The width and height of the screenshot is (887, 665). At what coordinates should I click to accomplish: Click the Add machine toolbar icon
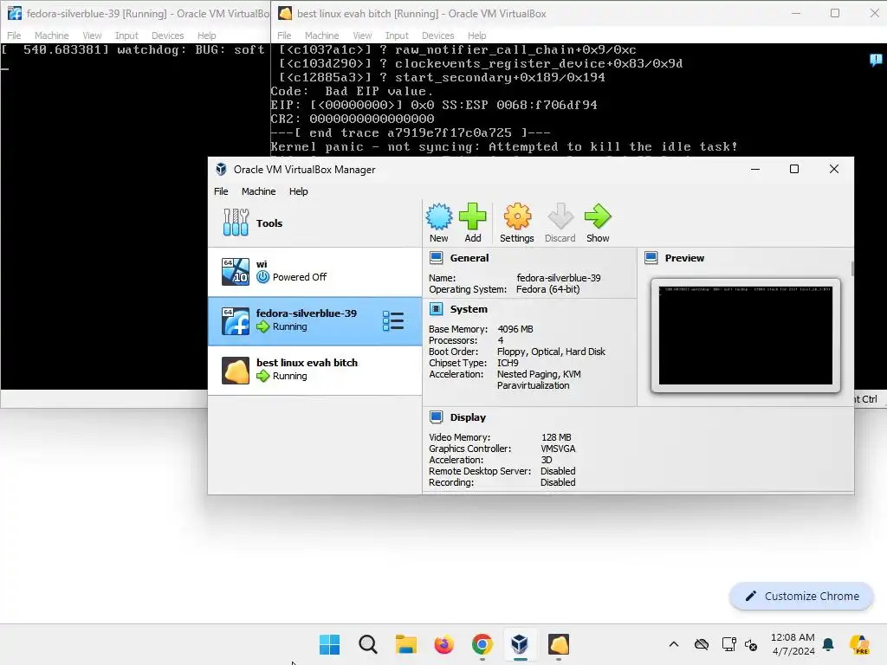coord(472,223)
